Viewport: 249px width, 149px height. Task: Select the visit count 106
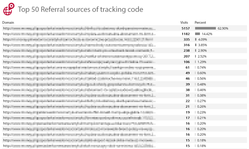click(x=186, y=62)
